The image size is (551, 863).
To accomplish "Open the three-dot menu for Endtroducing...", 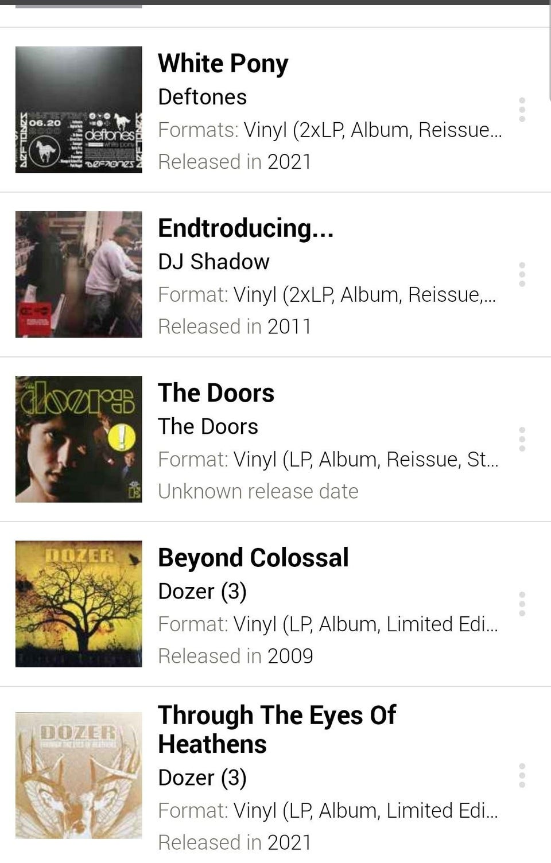I will [x=522, y=275].
